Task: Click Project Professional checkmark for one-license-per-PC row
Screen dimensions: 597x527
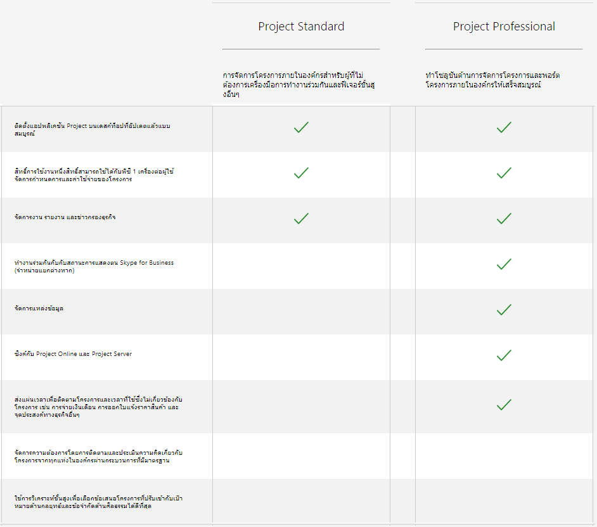Action: tap(504, 173)
